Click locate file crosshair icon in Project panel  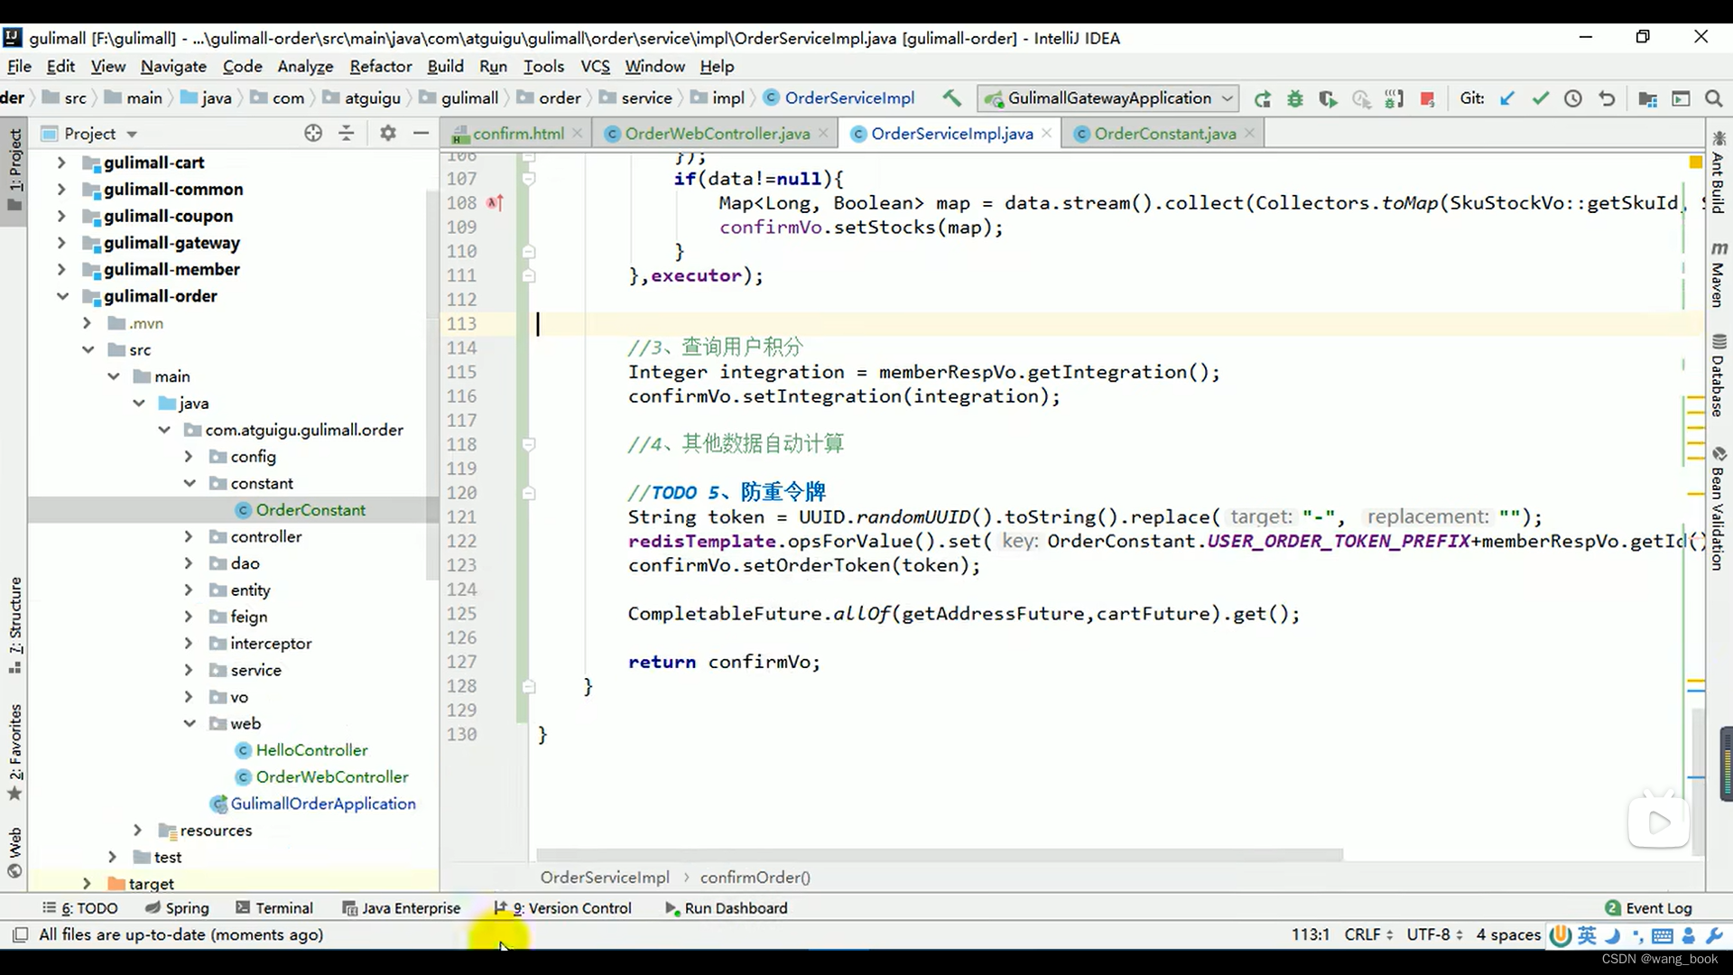click(x=313, y=134)
